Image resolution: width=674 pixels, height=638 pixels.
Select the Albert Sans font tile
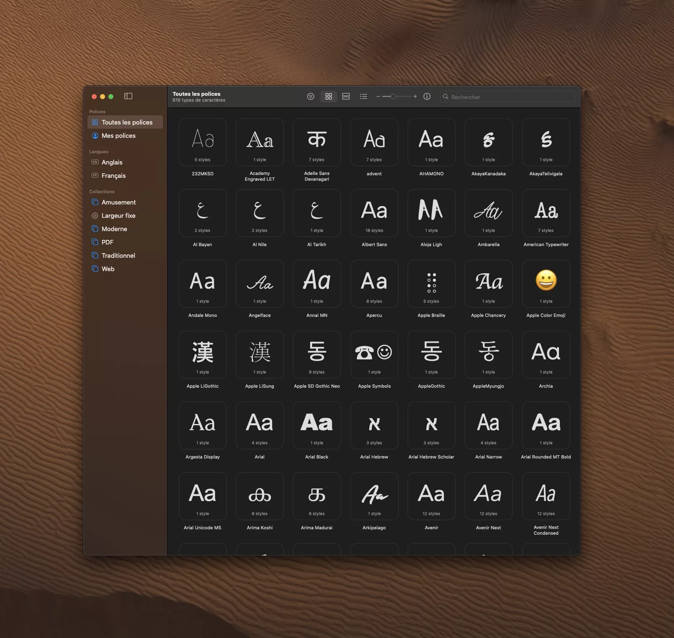click(374, 213)
